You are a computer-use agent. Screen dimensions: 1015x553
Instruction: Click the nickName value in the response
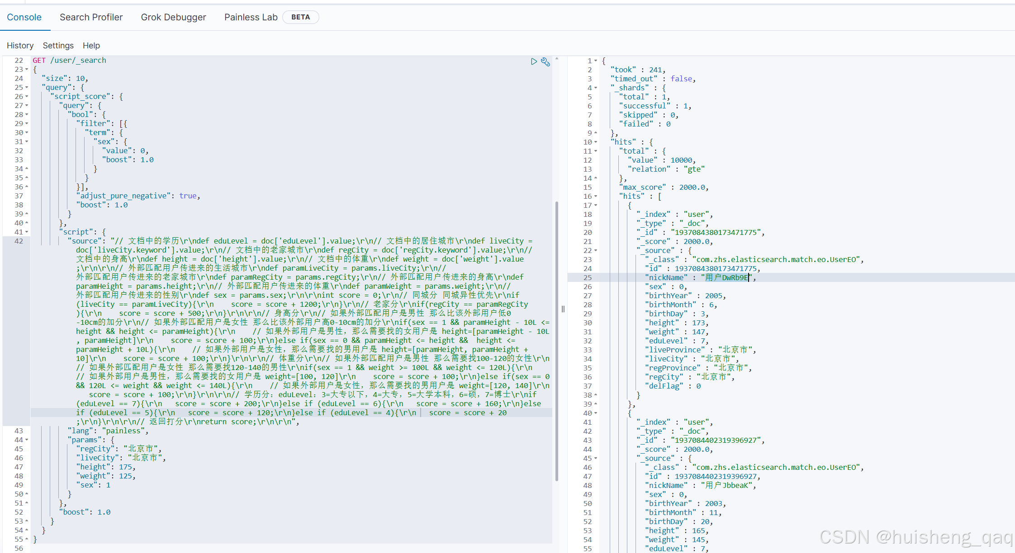coord(727,277)
